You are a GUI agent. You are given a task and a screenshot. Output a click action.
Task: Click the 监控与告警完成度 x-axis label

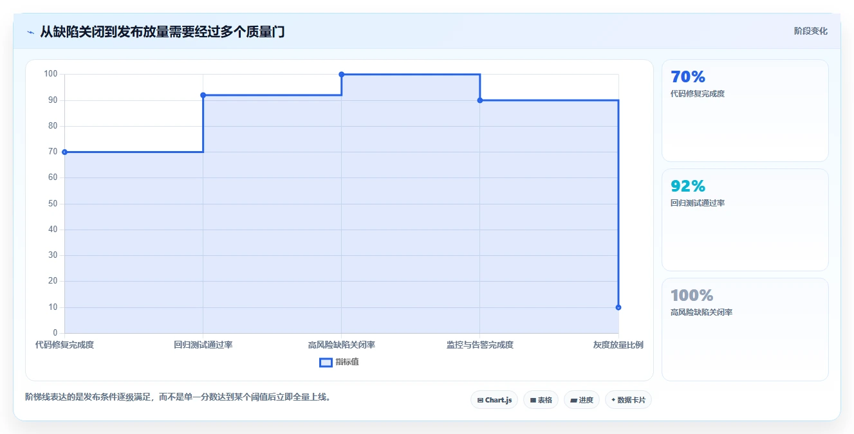pyautogui.click(x=479, y=345)
